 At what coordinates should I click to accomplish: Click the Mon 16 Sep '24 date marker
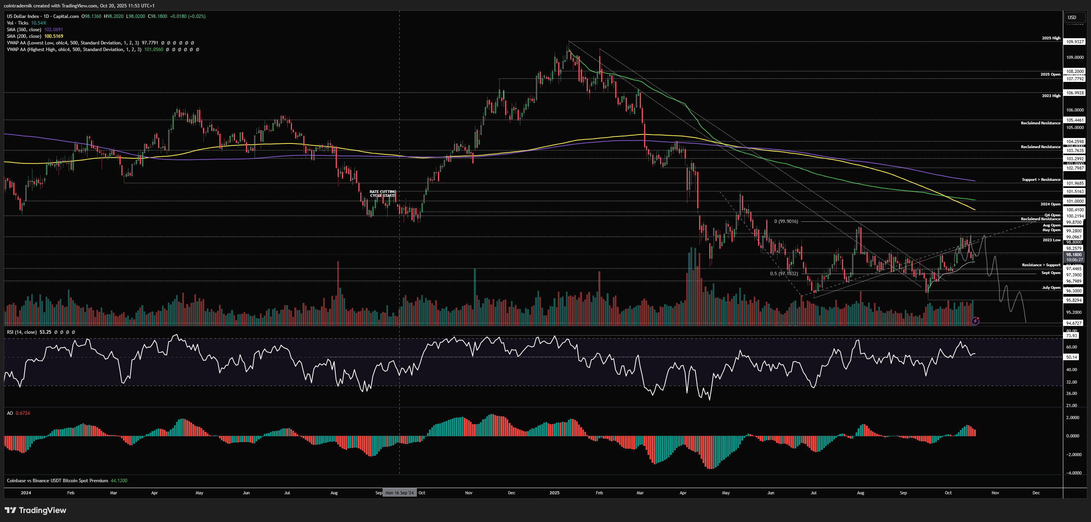coord(399,493)
